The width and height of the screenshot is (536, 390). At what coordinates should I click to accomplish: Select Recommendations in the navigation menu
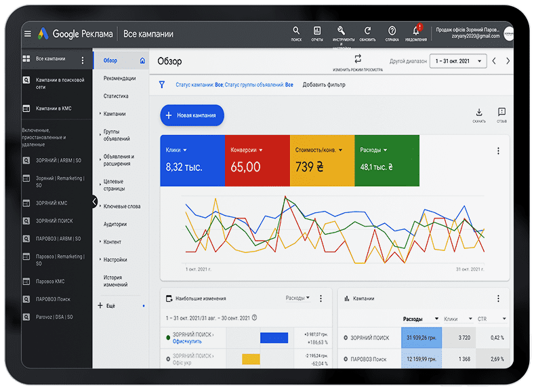coord(119,78)
